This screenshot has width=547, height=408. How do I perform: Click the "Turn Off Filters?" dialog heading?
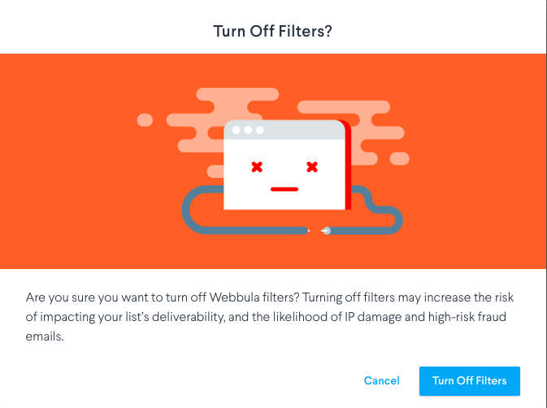[x=272, y=31]
